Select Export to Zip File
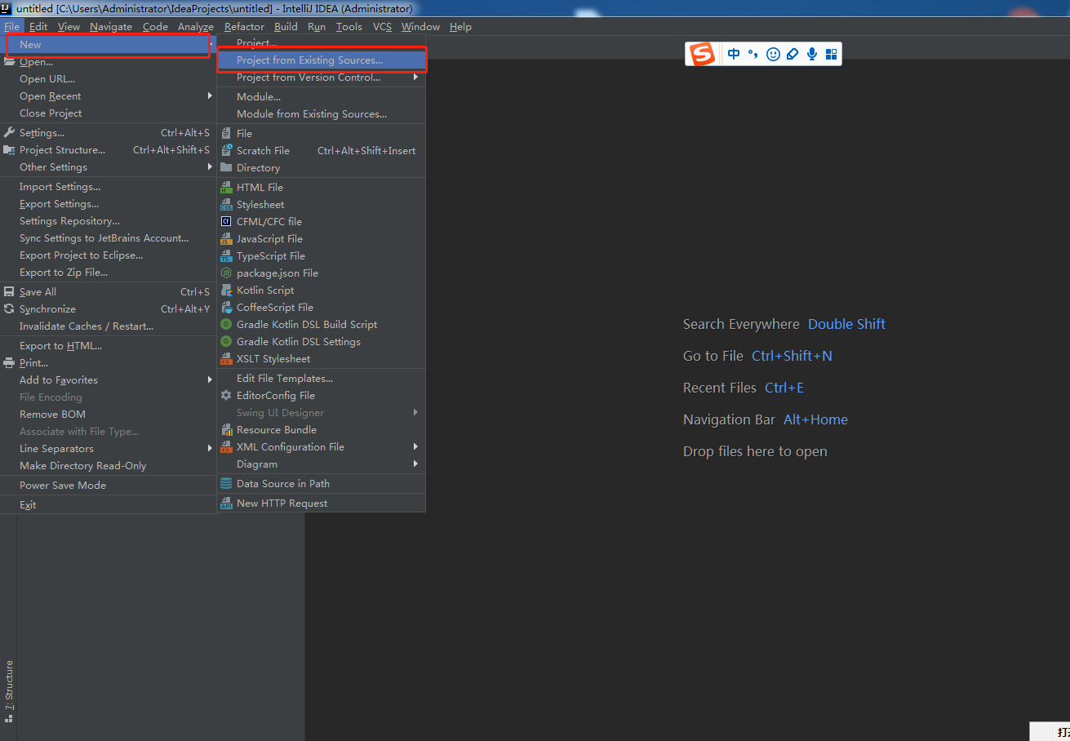The image size is (1070, 741). click(x=108, y=273)
